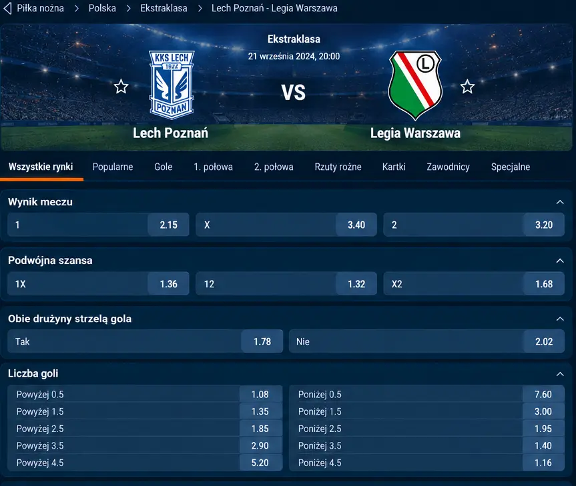The height and width of the screenshot is (486, 576).
Task: Select Powyżej 4.5 goals at 5.20
Action: tap(145, 463)
